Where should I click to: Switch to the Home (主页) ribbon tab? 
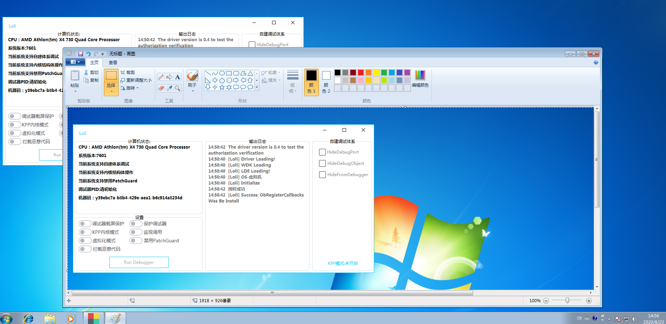click(x=94, y=62)
